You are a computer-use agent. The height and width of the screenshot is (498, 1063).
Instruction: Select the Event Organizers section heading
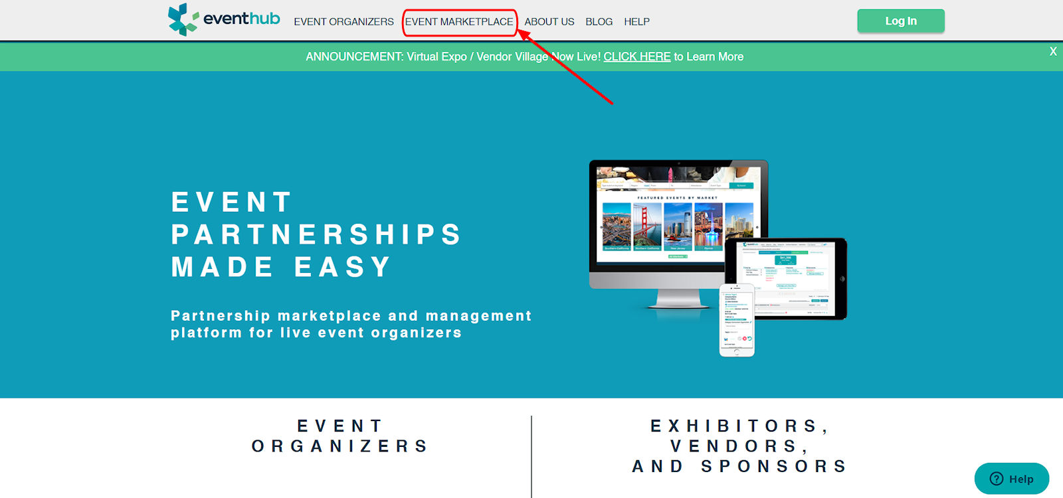[x=339, y=436]
